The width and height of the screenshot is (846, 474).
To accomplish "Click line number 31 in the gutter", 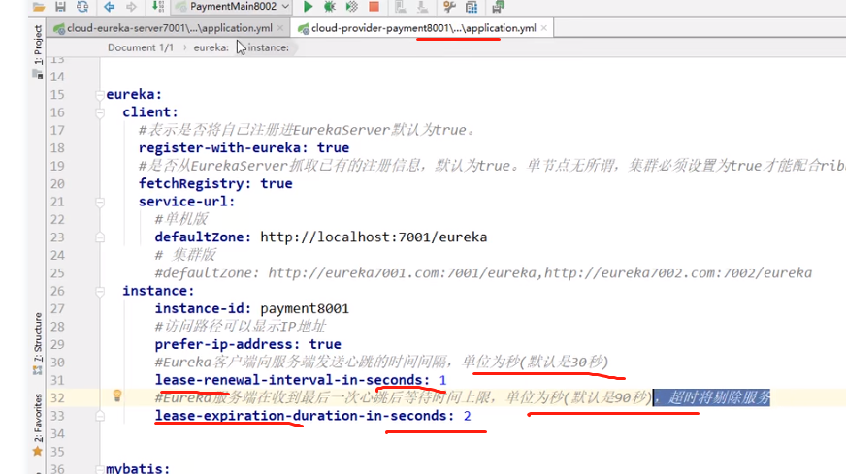I will pos(57,380).
